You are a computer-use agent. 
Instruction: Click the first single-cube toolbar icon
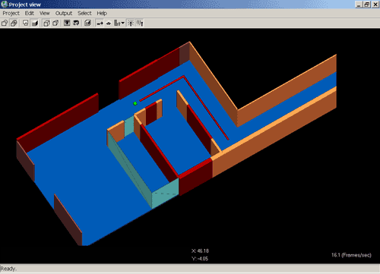click(5, 24)
